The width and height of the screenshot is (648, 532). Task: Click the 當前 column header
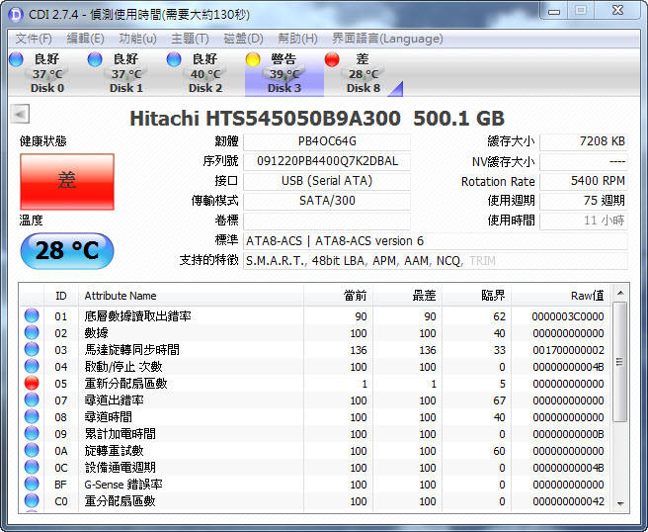(x=339, y=296)
